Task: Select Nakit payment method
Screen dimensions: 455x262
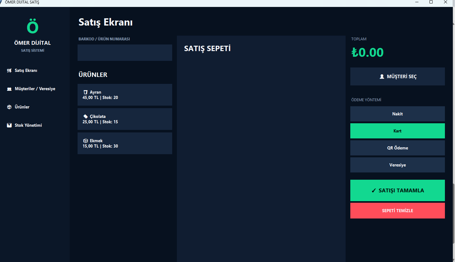Action: click(397, 114)
